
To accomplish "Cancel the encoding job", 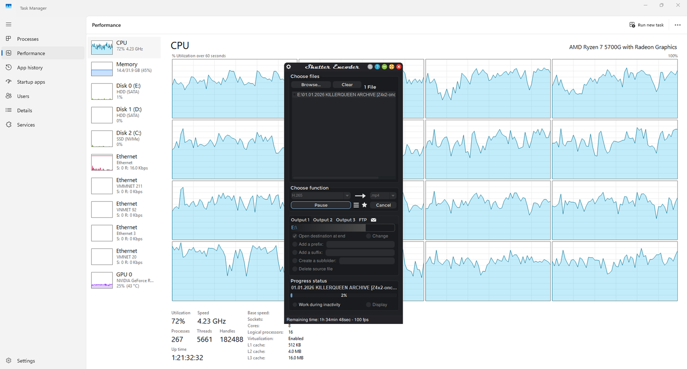I will (x=383, y=205).
